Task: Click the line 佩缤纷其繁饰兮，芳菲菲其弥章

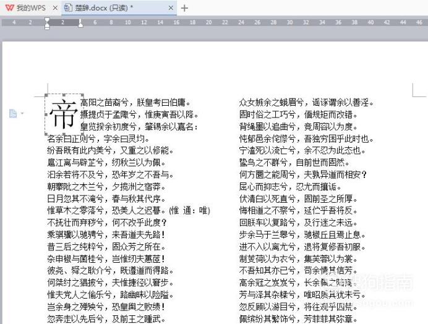Action: point(298,319)
